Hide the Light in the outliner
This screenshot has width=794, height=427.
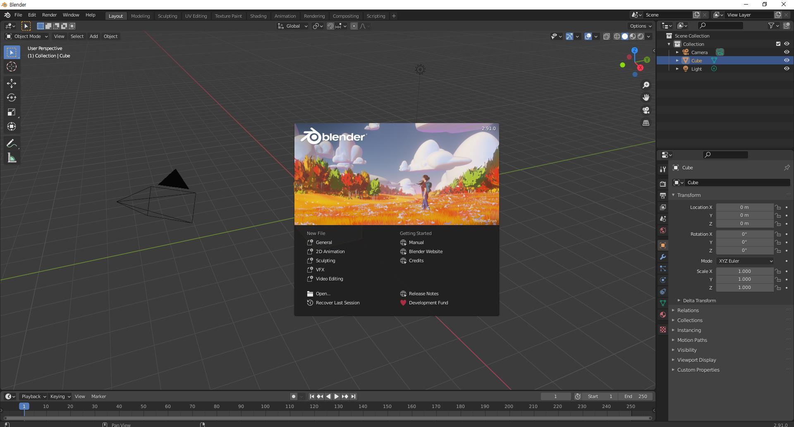pyautogui.click(x=787, y=69)
